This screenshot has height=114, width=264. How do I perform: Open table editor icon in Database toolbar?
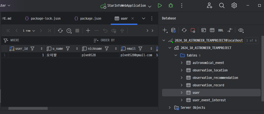(212, 30)
